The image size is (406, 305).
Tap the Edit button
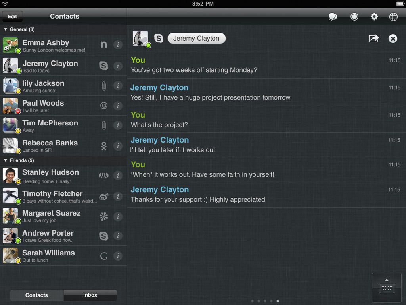click(x=12, y=17)
